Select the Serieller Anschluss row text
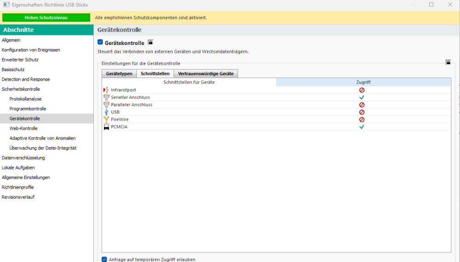 (x=130, y=97)
